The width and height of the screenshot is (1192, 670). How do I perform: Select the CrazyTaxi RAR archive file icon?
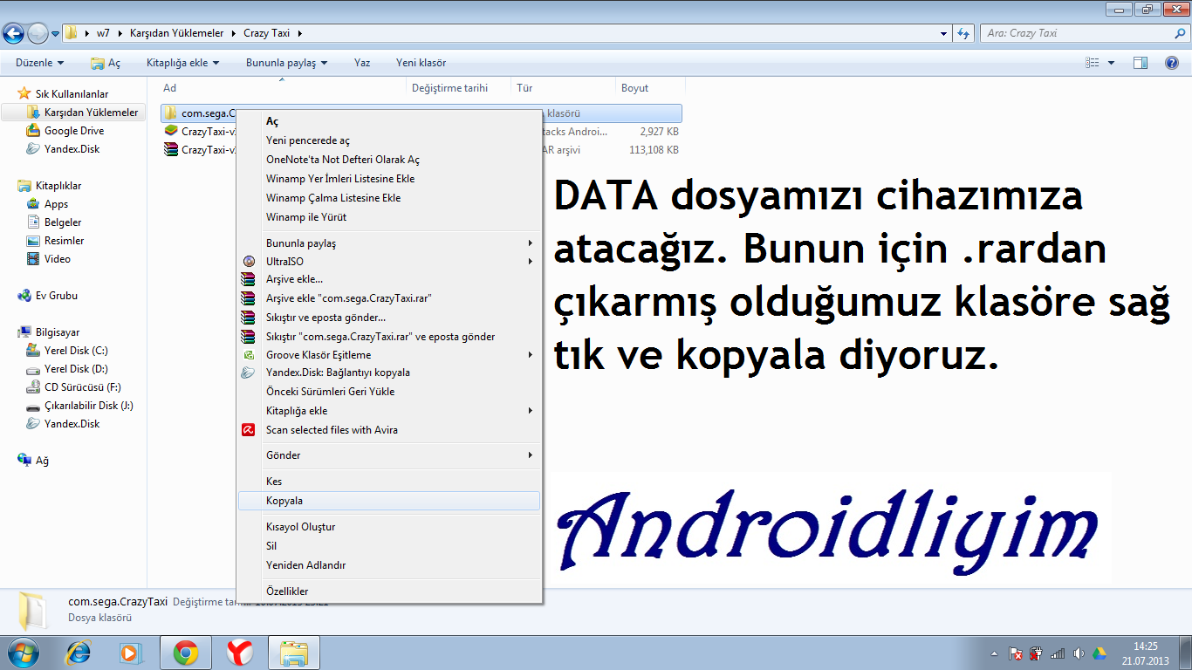(172, 150)
